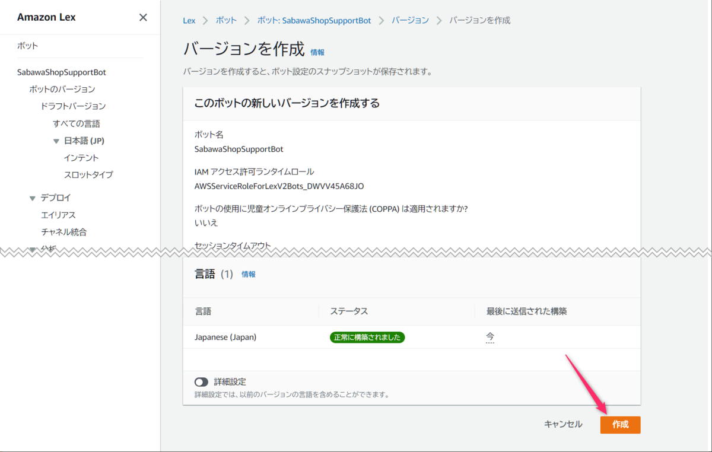This screenshot has width=712, height=452.
Task: Open インテント in the sidebar
Action: click(x=81, y=158)
